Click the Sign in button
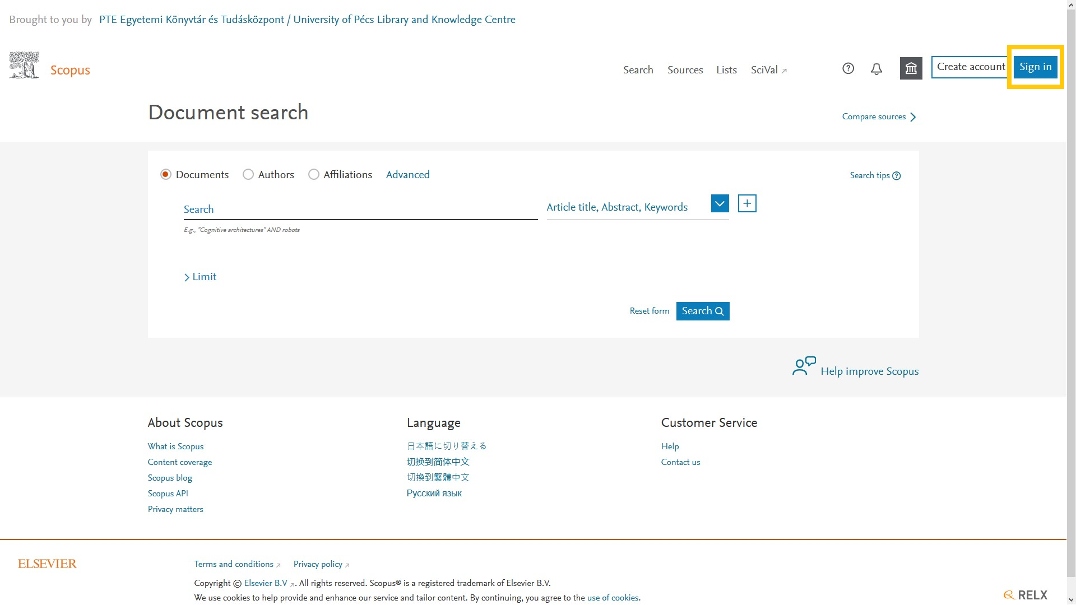1076x605 pixels. coord(1036,67)
